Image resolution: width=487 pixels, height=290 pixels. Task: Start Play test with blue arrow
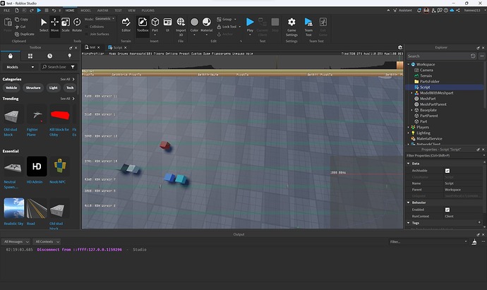click(x=250, y=23)
